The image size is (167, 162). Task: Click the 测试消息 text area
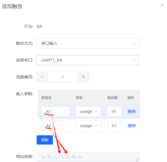coord(88,157)
